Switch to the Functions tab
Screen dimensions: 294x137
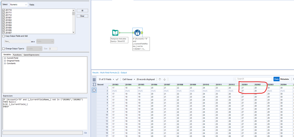pyautogui.click(x=17, y=55)
